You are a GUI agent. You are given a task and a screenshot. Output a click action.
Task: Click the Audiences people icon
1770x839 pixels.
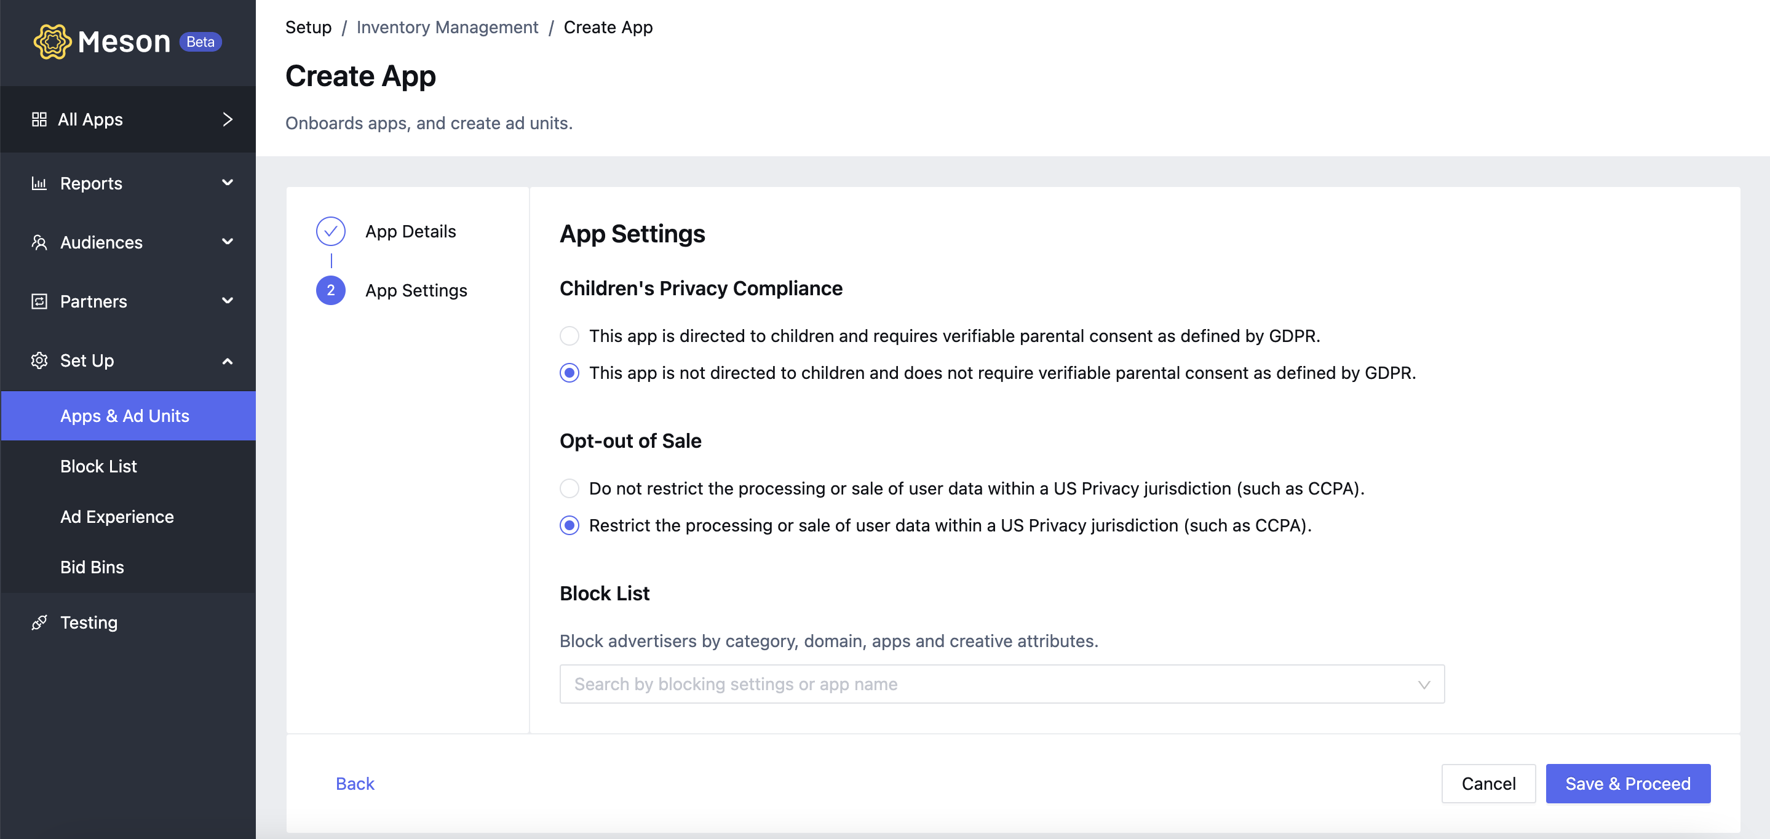coord(39,242)
